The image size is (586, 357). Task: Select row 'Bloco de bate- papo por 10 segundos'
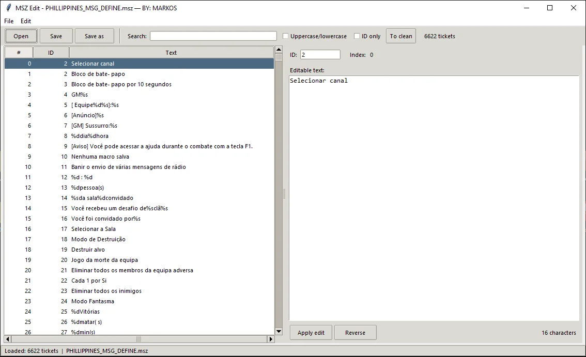(x=139, y=85)
